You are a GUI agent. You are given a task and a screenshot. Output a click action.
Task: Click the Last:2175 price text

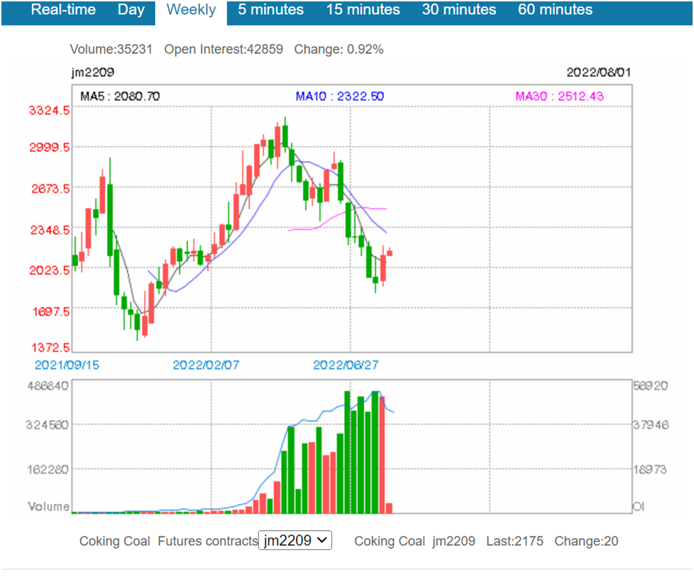coord(514,541)
